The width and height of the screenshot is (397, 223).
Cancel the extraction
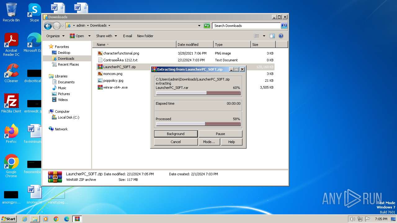point(176,142)
